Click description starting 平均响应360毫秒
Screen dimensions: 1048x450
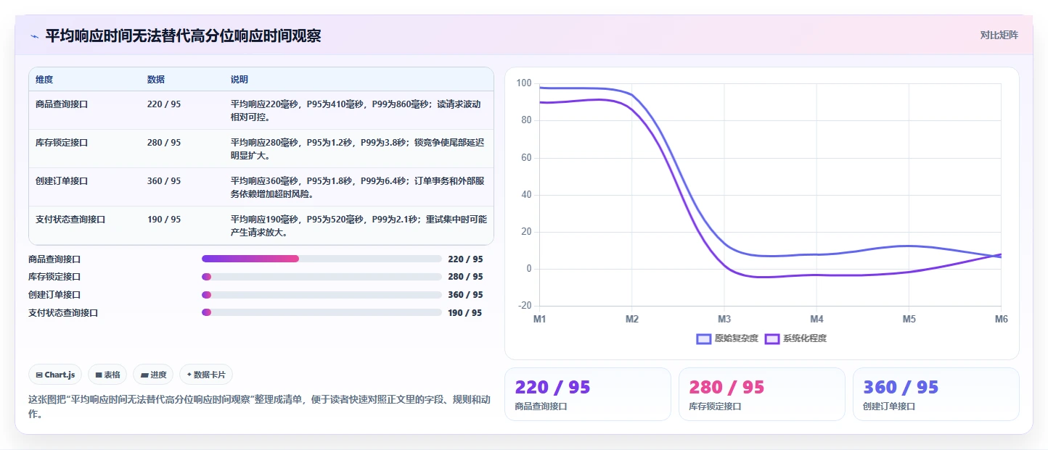(x=359, y=187)
